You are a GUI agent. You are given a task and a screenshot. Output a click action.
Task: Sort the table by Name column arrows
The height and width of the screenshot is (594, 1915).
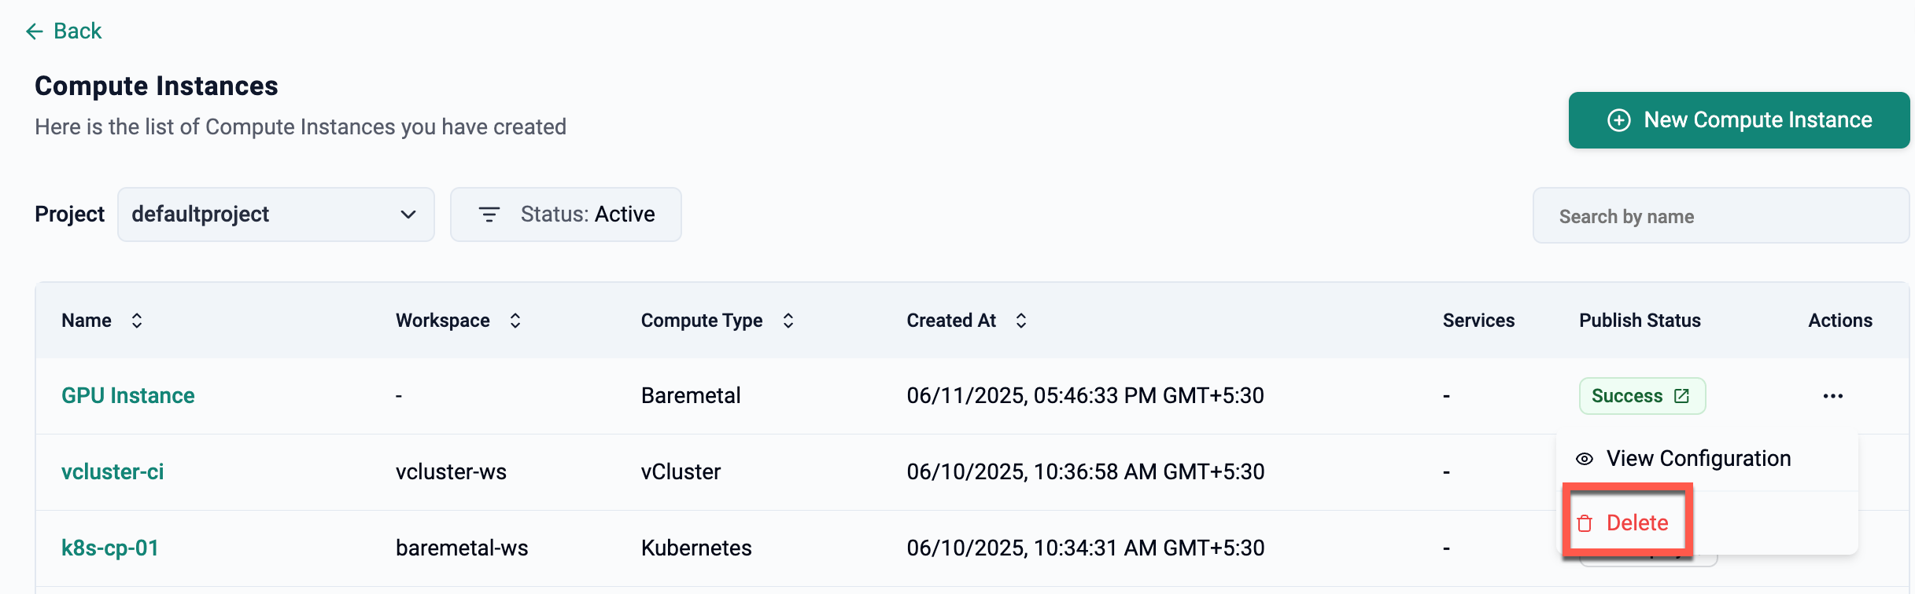[137, 321]
